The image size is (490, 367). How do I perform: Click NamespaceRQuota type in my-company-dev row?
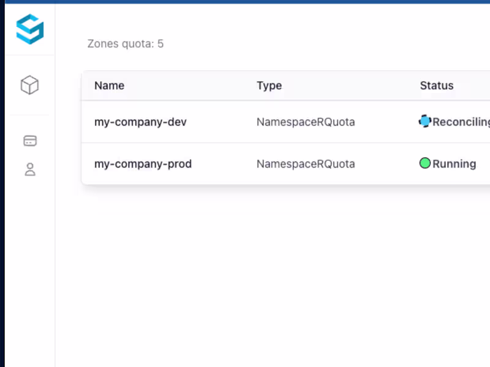pos(306,122)
